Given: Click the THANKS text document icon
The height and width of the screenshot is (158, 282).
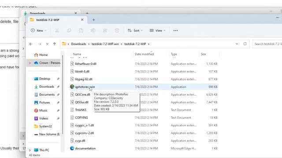Looking at the screenshot, I should tap(72, 110).
